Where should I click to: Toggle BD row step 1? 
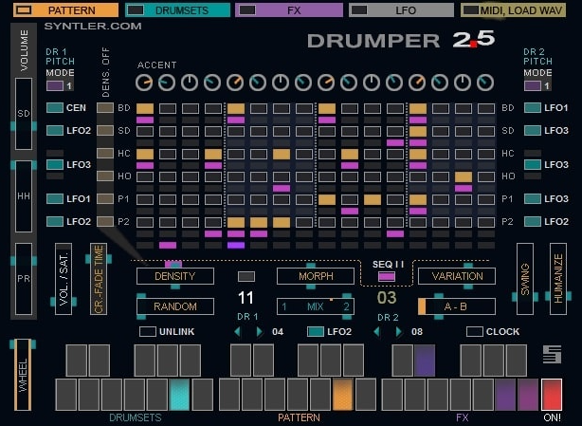pyautogui.click(x=145, y=108)
